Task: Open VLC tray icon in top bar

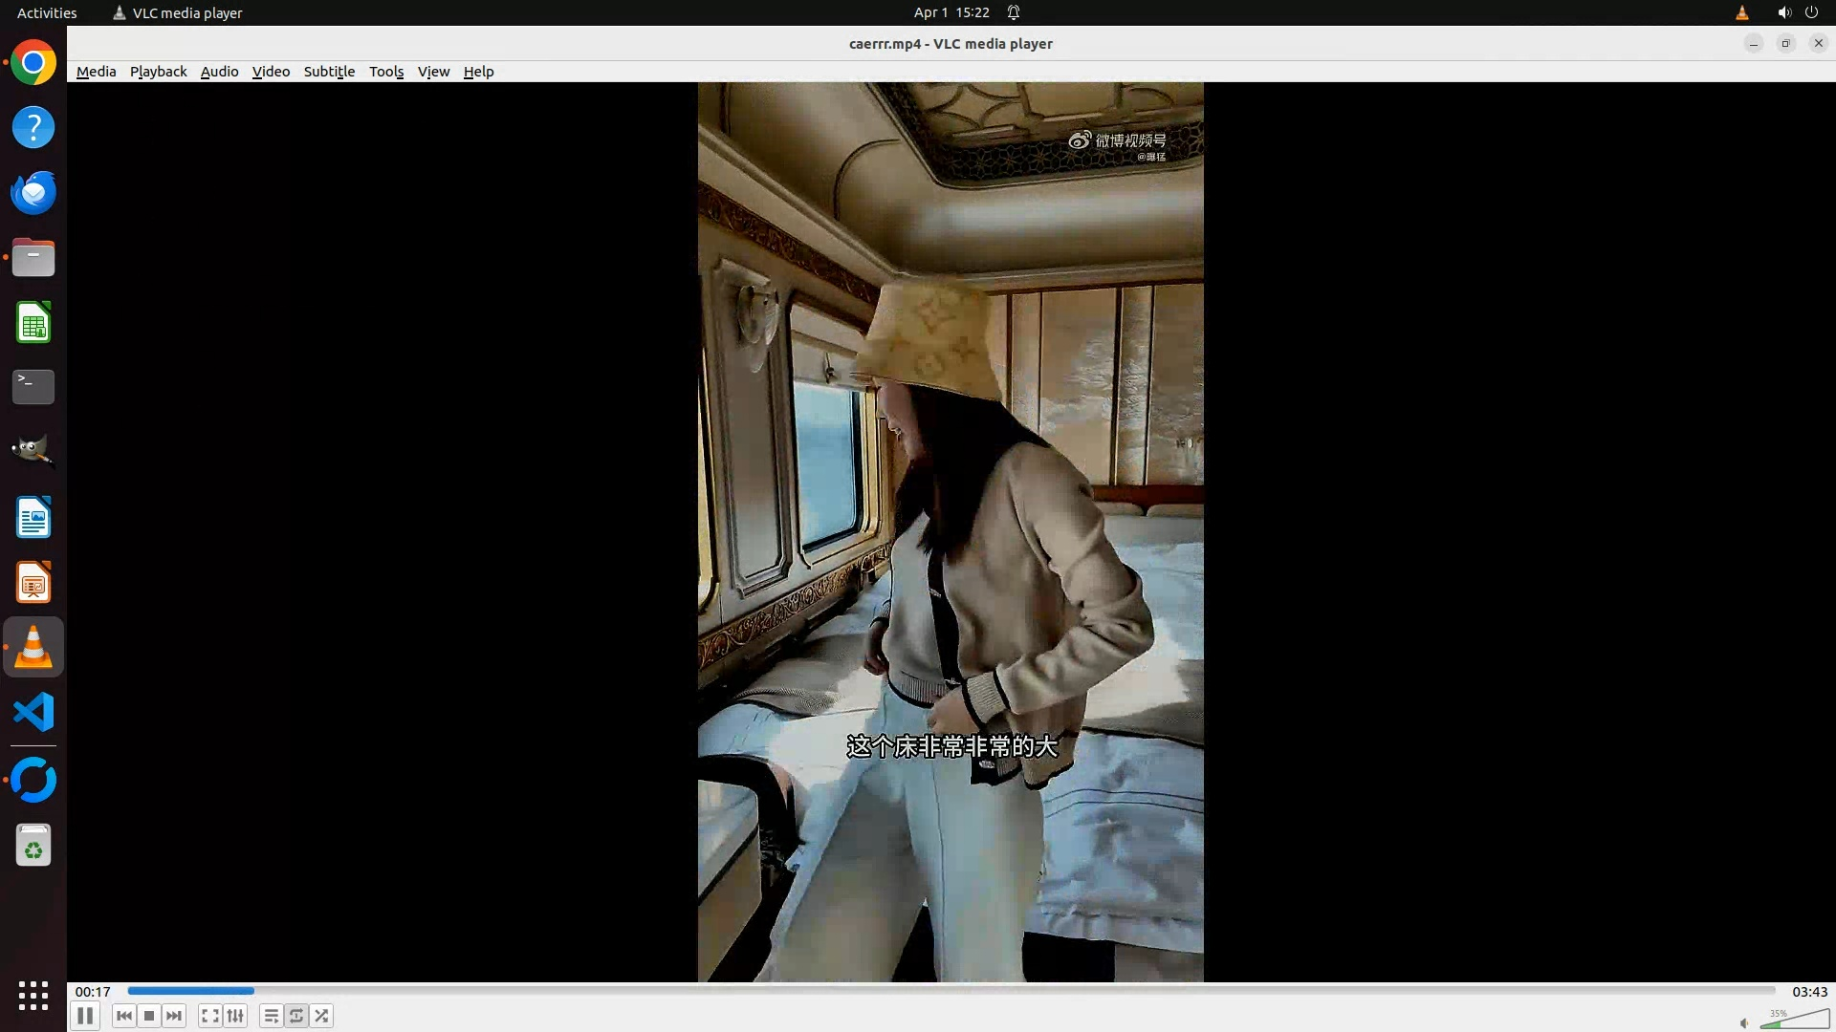Action: click(x=1741, y=12)
